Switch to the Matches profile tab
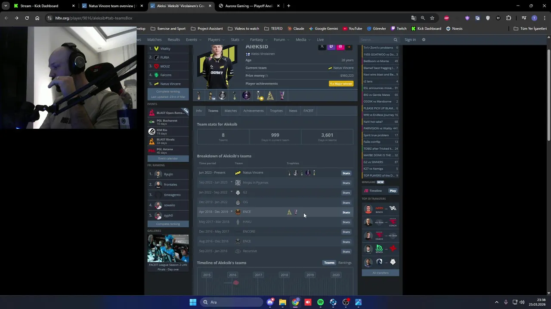The height and width of the screenshot is (309, 551). coord(231,111)
